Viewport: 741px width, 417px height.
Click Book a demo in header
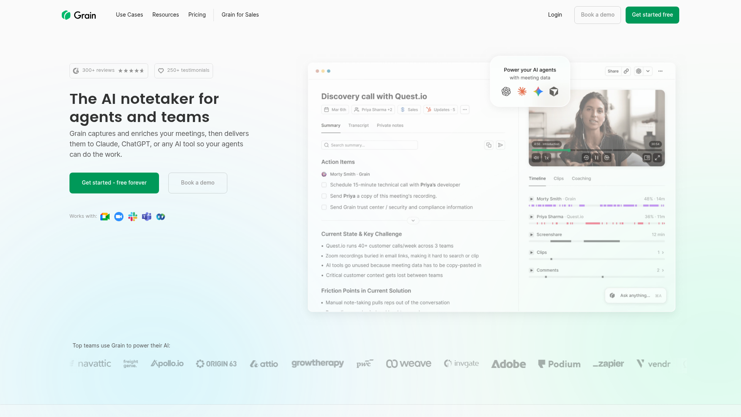597,15
